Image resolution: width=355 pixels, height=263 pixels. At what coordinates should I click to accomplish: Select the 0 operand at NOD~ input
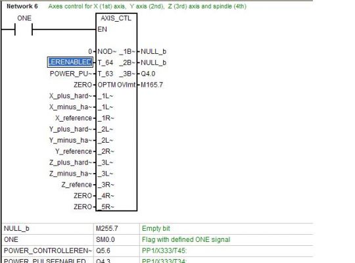click(x=90, y=51)
